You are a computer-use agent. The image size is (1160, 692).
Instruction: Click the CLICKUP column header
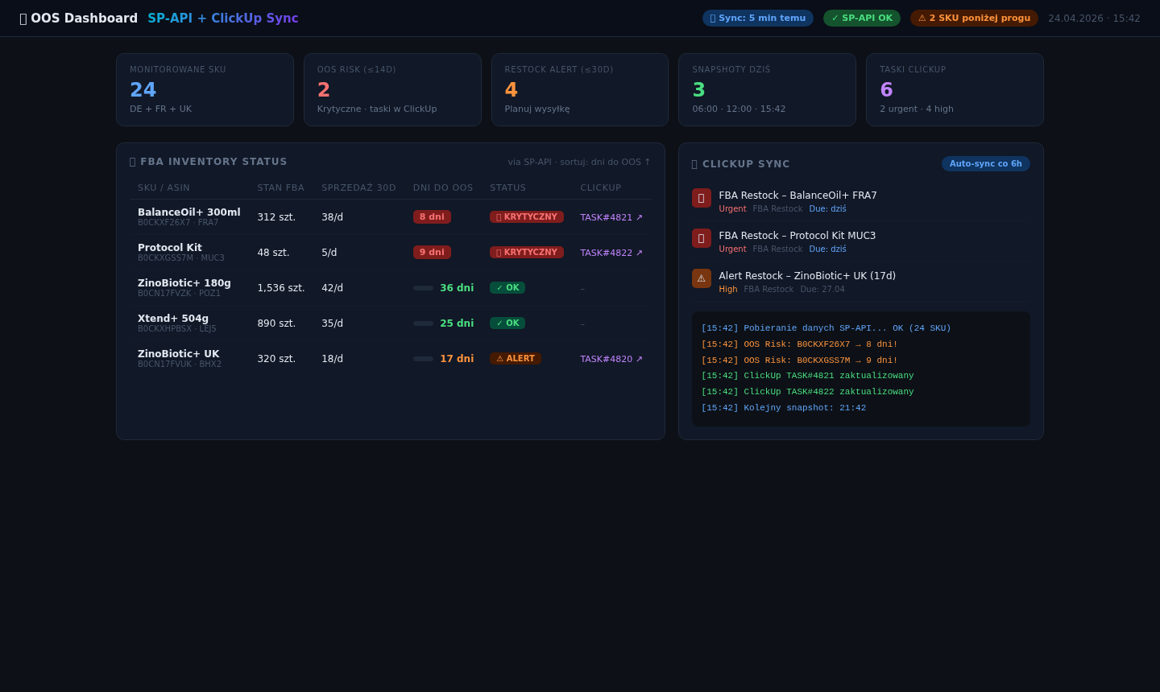point(601,187)
